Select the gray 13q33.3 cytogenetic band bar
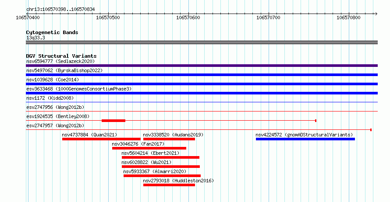This screenshot has height=202, width=390. coord(202,42)
